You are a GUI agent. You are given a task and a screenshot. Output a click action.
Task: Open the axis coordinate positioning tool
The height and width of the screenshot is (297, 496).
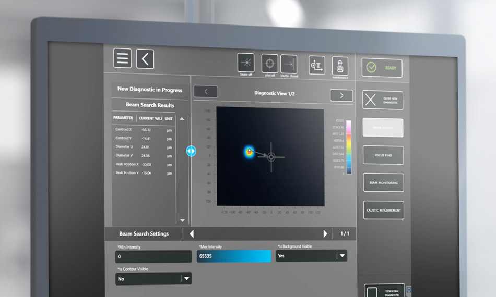tap(316, 65)
